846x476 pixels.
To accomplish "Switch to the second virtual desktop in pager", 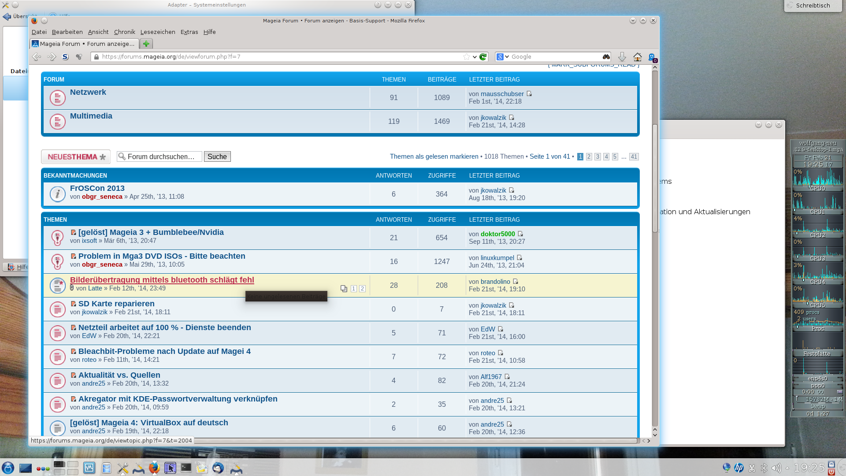I will pos(73,464).
